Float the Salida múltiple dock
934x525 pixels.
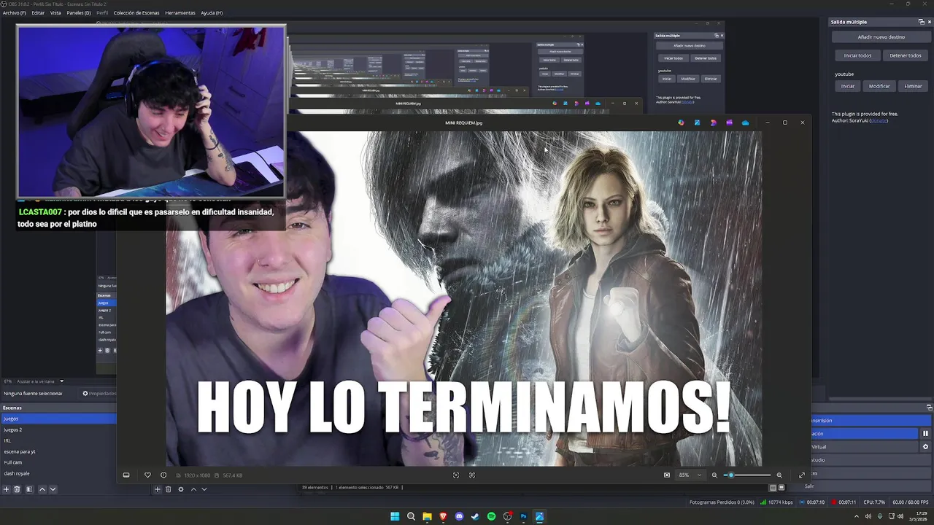(x=922, y=22)
